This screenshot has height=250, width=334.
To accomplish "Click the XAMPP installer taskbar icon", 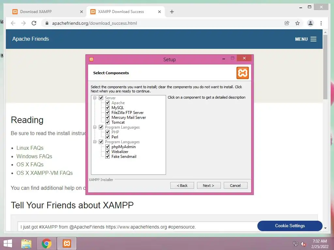I will pos(67,243).
